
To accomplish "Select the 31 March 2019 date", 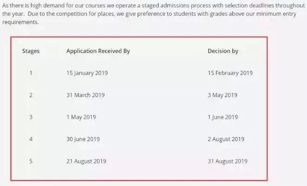I will (x=85, y=95).
